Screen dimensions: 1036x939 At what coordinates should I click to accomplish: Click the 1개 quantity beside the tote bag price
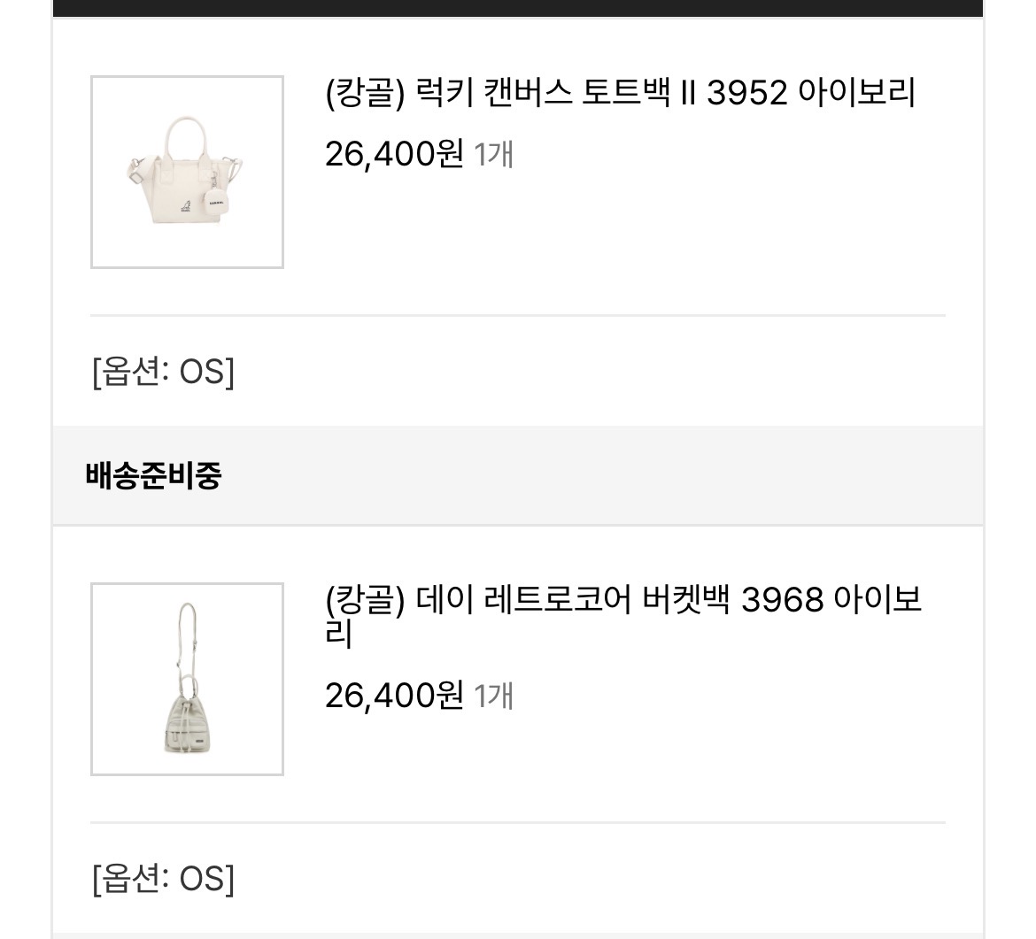click(494, 154)
